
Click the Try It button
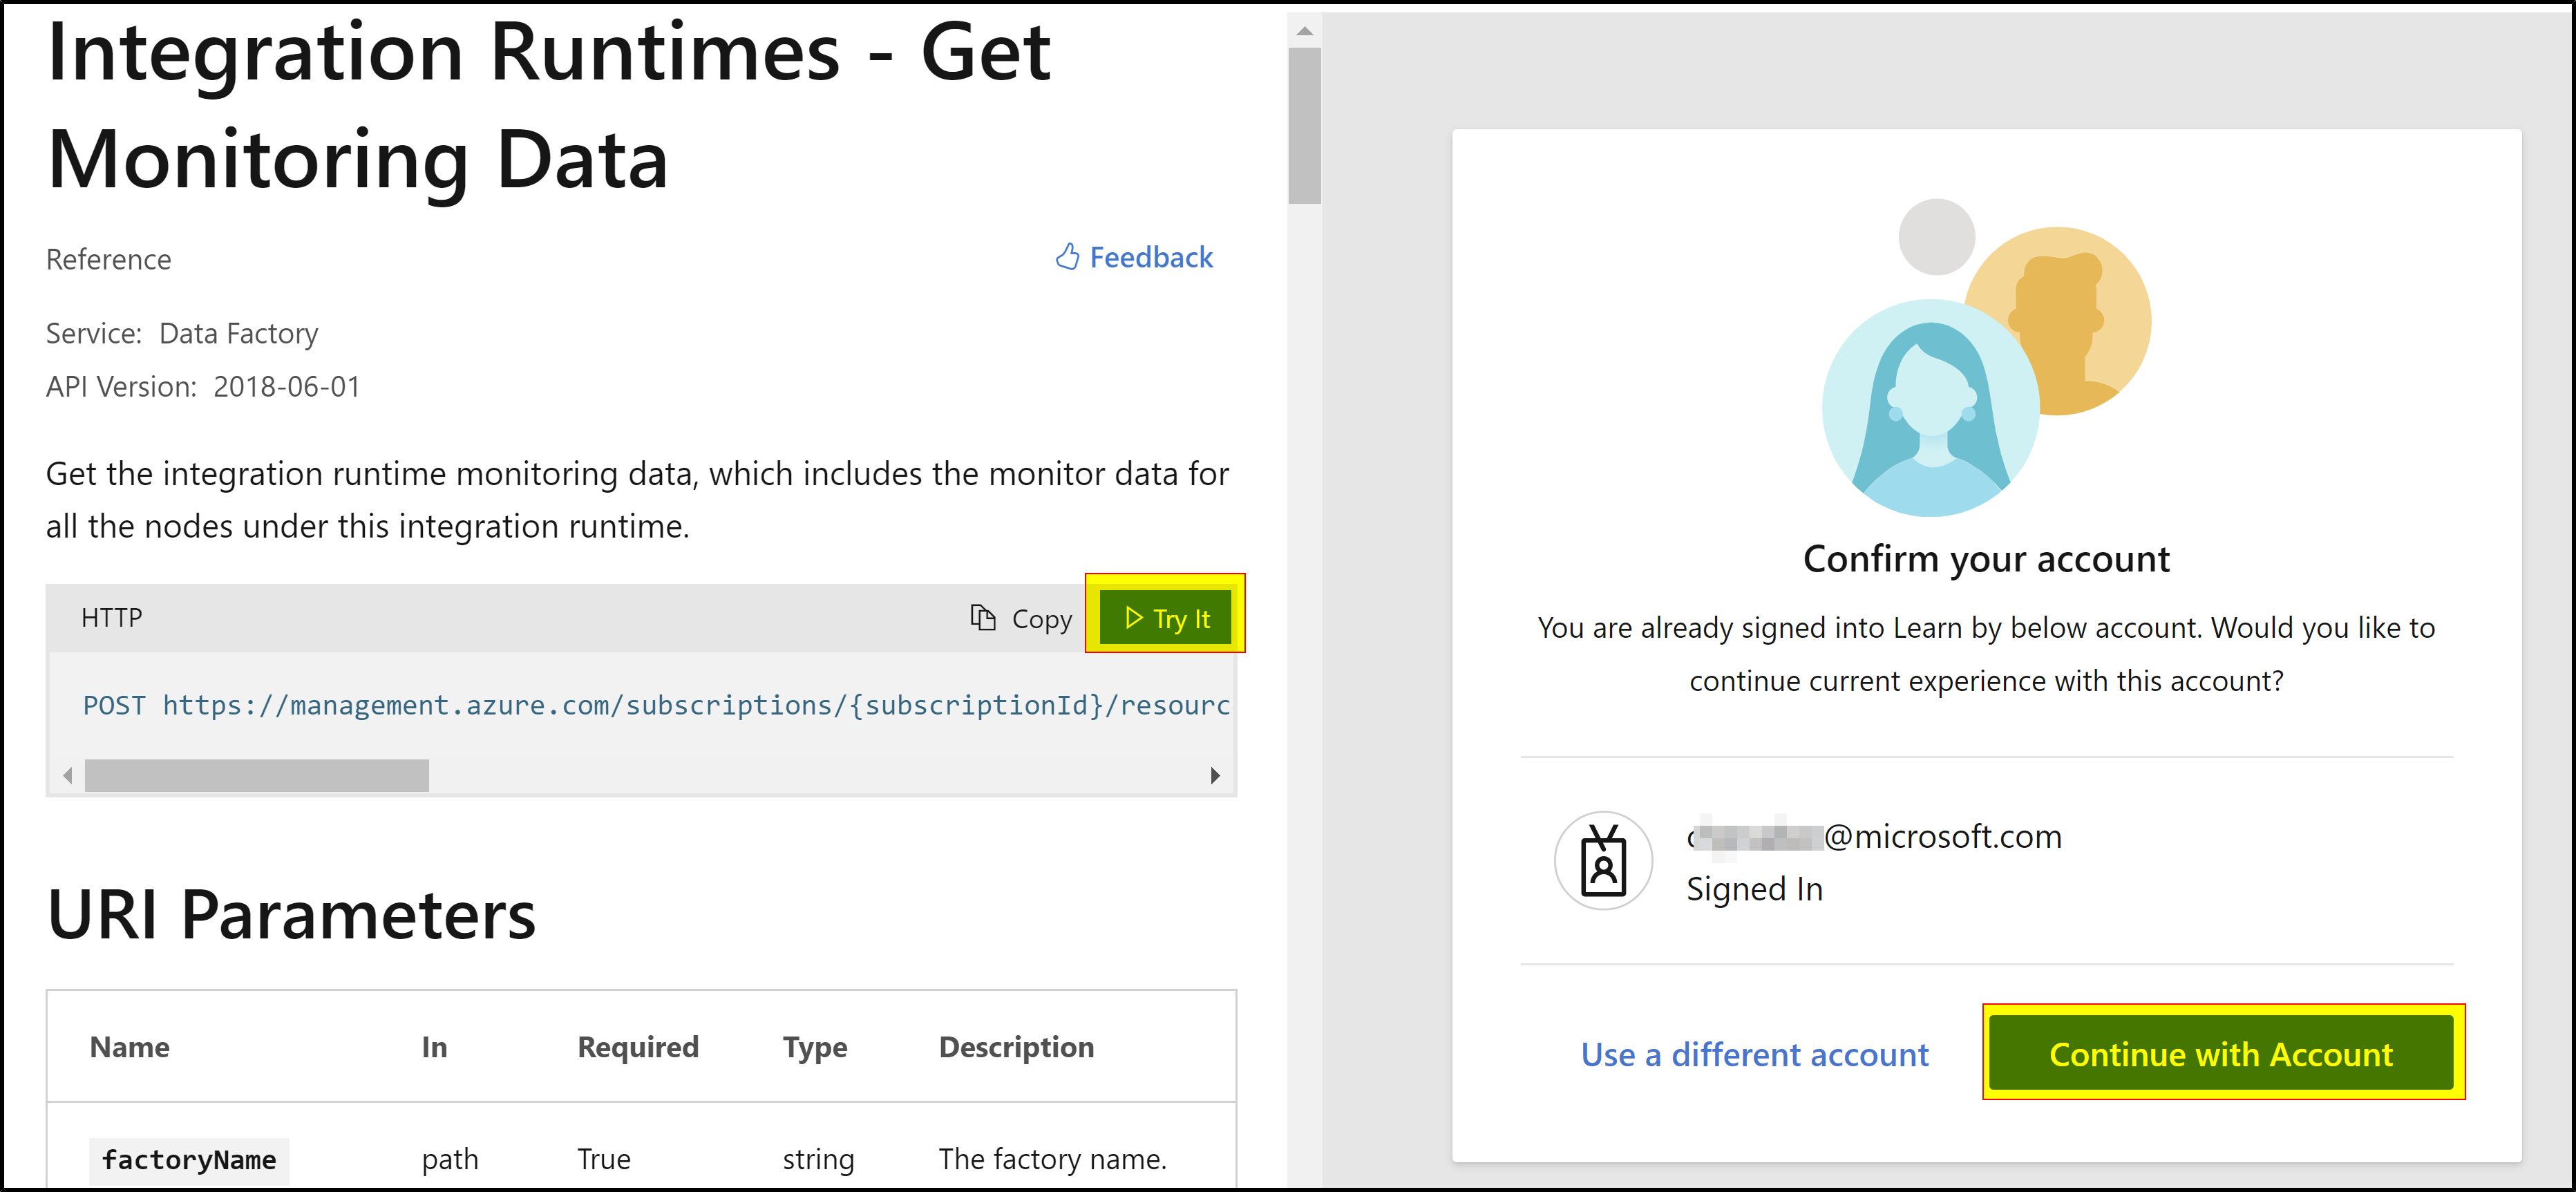pos(1165,618)
